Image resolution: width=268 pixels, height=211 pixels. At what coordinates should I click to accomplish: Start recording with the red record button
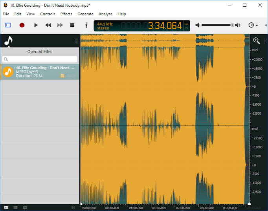tap(22, 25)
